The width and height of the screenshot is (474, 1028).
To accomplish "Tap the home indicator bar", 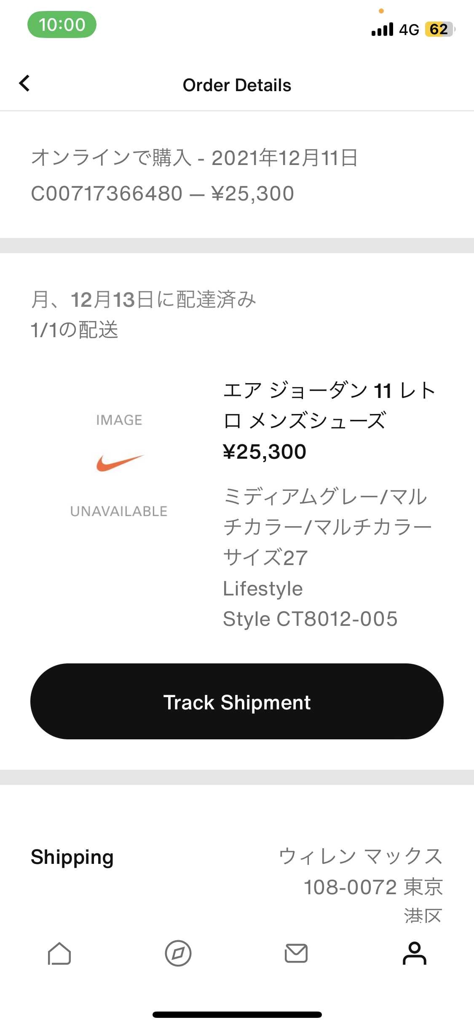I will click(x=237, y=1014).
